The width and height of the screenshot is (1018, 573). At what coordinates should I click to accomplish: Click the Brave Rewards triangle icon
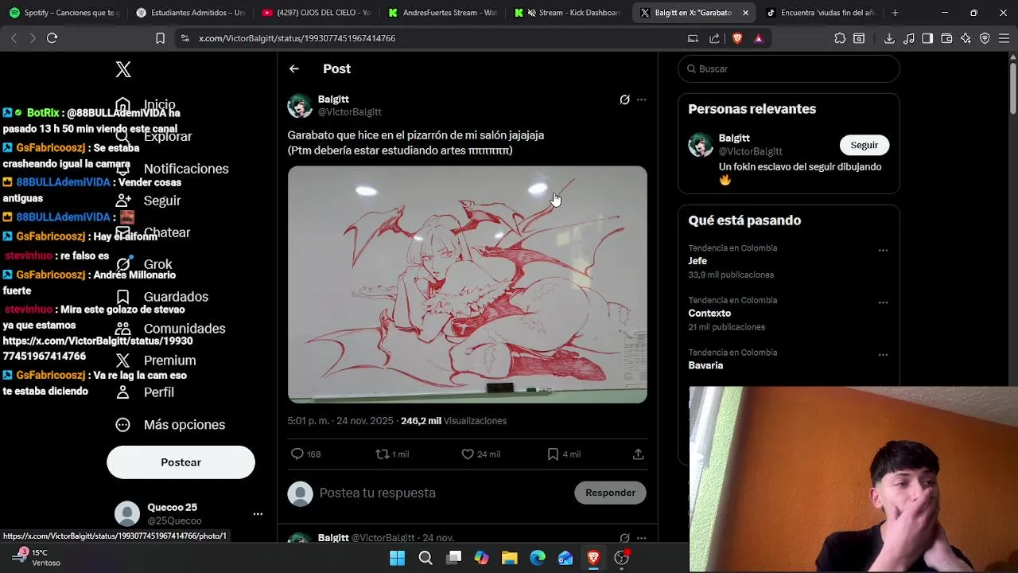click(759, 38)
